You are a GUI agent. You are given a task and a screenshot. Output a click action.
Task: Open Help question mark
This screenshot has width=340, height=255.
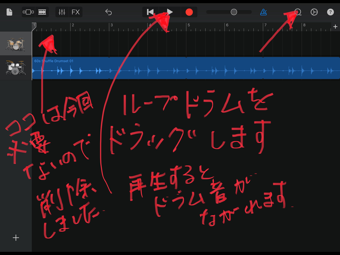tap(330, 12)
